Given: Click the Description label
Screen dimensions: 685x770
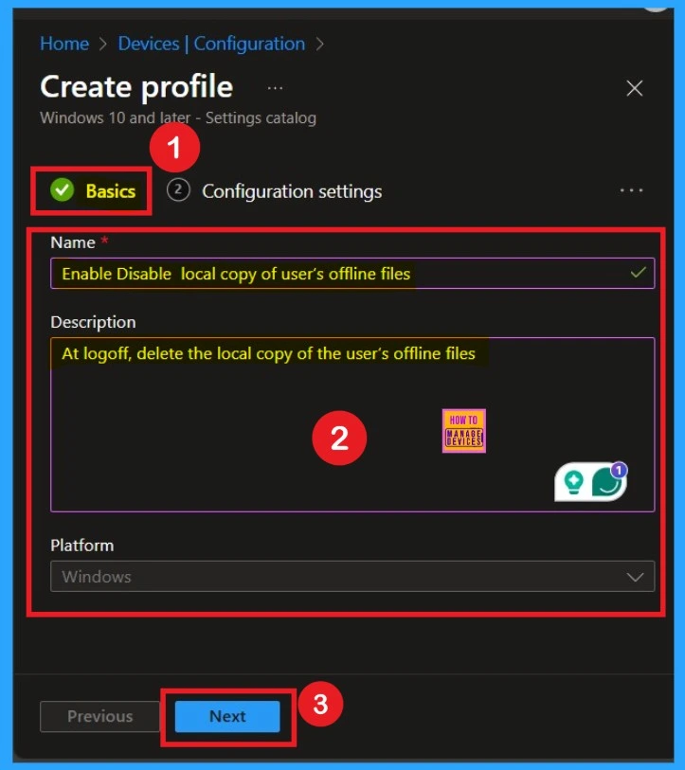Looking at the screenshot, I should tap(94, 322).
